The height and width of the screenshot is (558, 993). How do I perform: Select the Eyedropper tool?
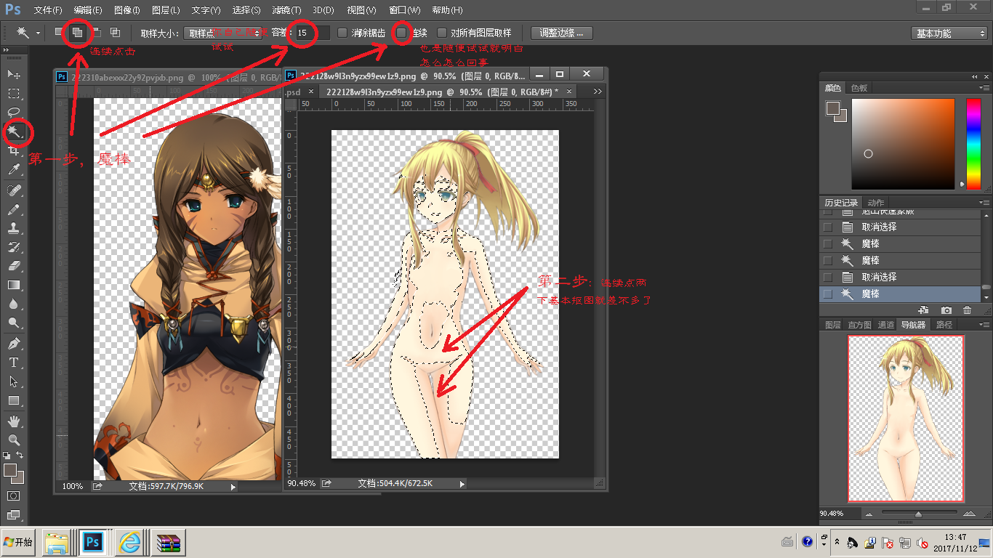14,170
